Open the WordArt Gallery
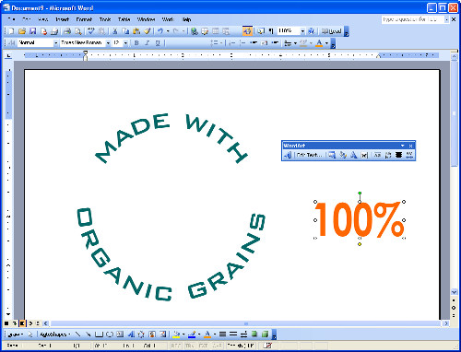Screen dimensions: 461x352 tap(331, 155)
